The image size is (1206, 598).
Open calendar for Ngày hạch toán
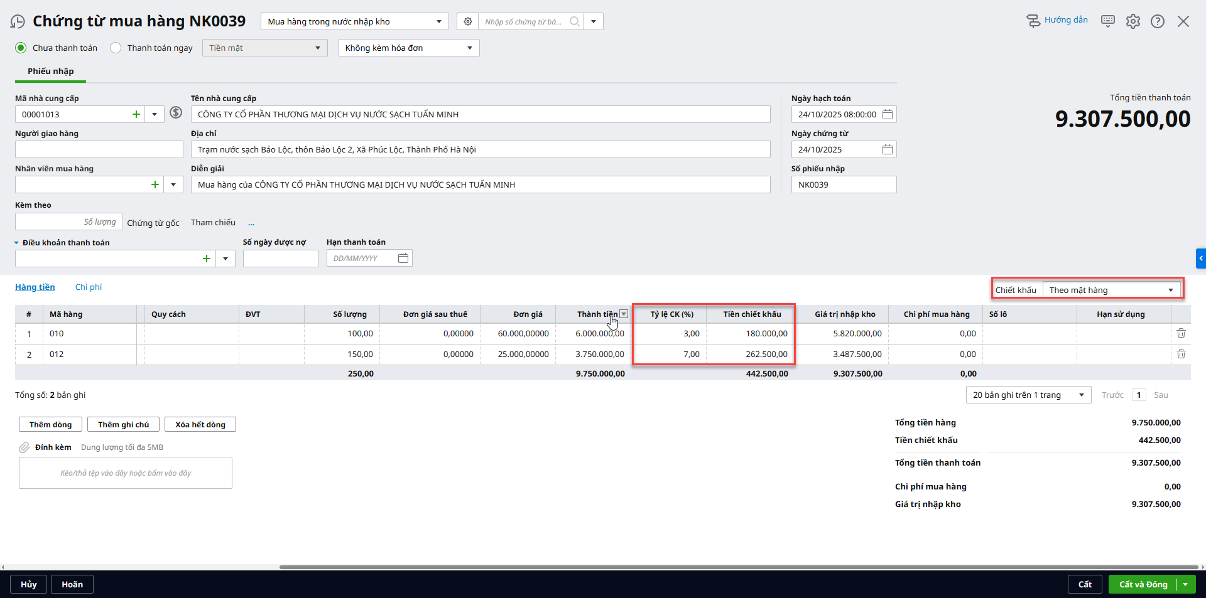[887, 114]
